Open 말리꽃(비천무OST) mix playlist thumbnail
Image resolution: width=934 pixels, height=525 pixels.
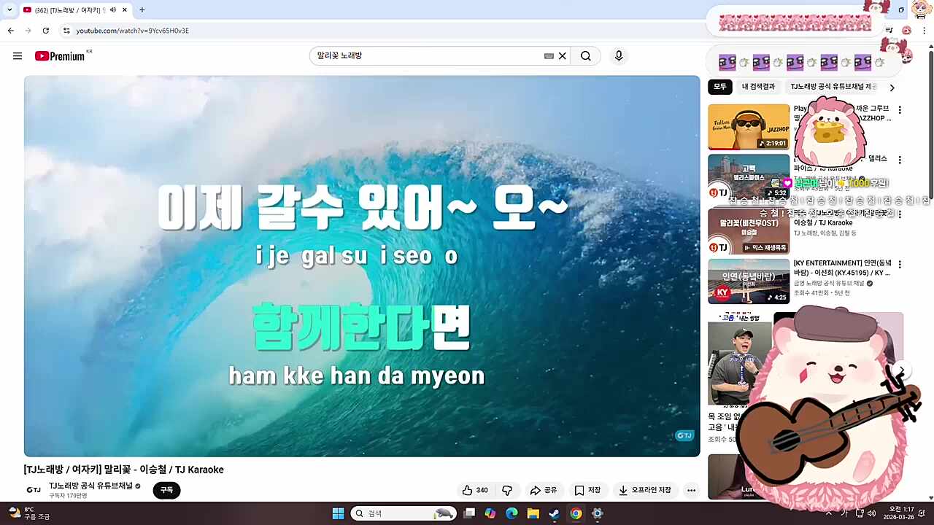point(749,231)
